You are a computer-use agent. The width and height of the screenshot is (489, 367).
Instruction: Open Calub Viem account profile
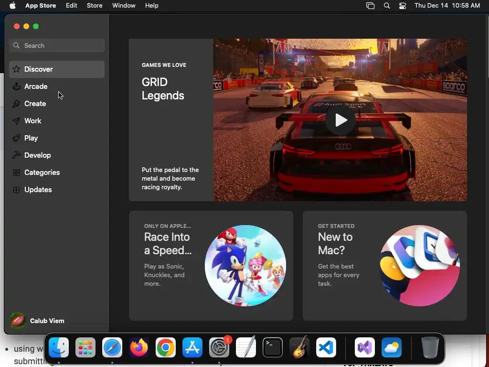(37, 321)
